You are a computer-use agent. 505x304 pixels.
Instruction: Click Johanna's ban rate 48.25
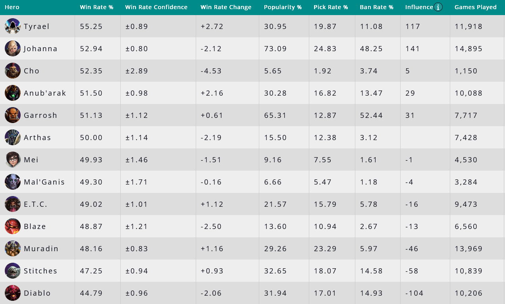[371, 49]
